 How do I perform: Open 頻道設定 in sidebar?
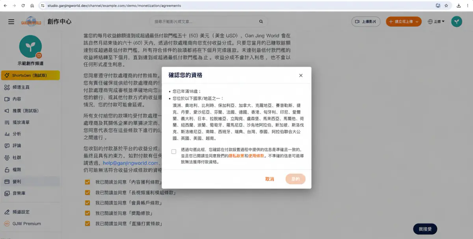click(x=30, y=212)
